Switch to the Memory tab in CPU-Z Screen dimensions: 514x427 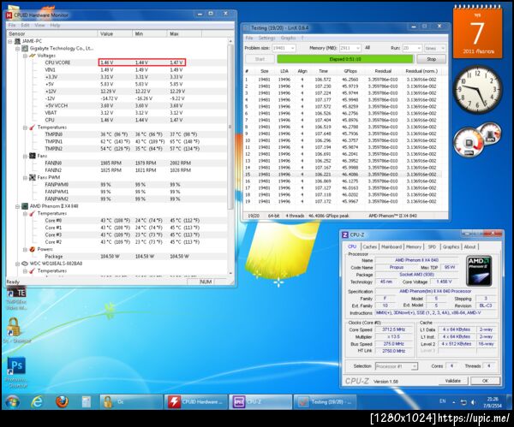pyautogui.click(x=414, y=246)
